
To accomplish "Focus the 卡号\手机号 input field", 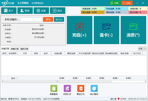I will coord(31,20).
